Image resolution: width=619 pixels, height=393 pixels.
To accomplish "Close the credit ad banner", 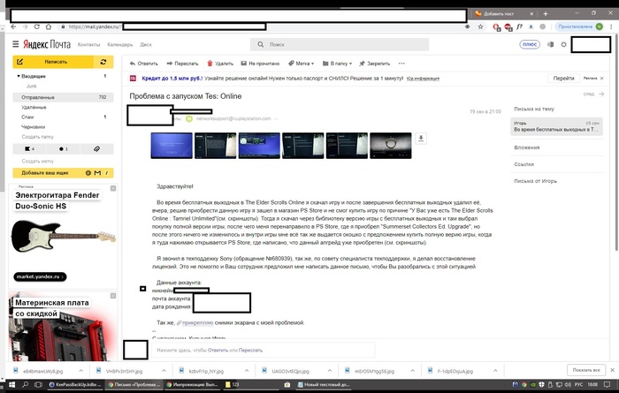I will pyautogui.click(x=601, y=79).
